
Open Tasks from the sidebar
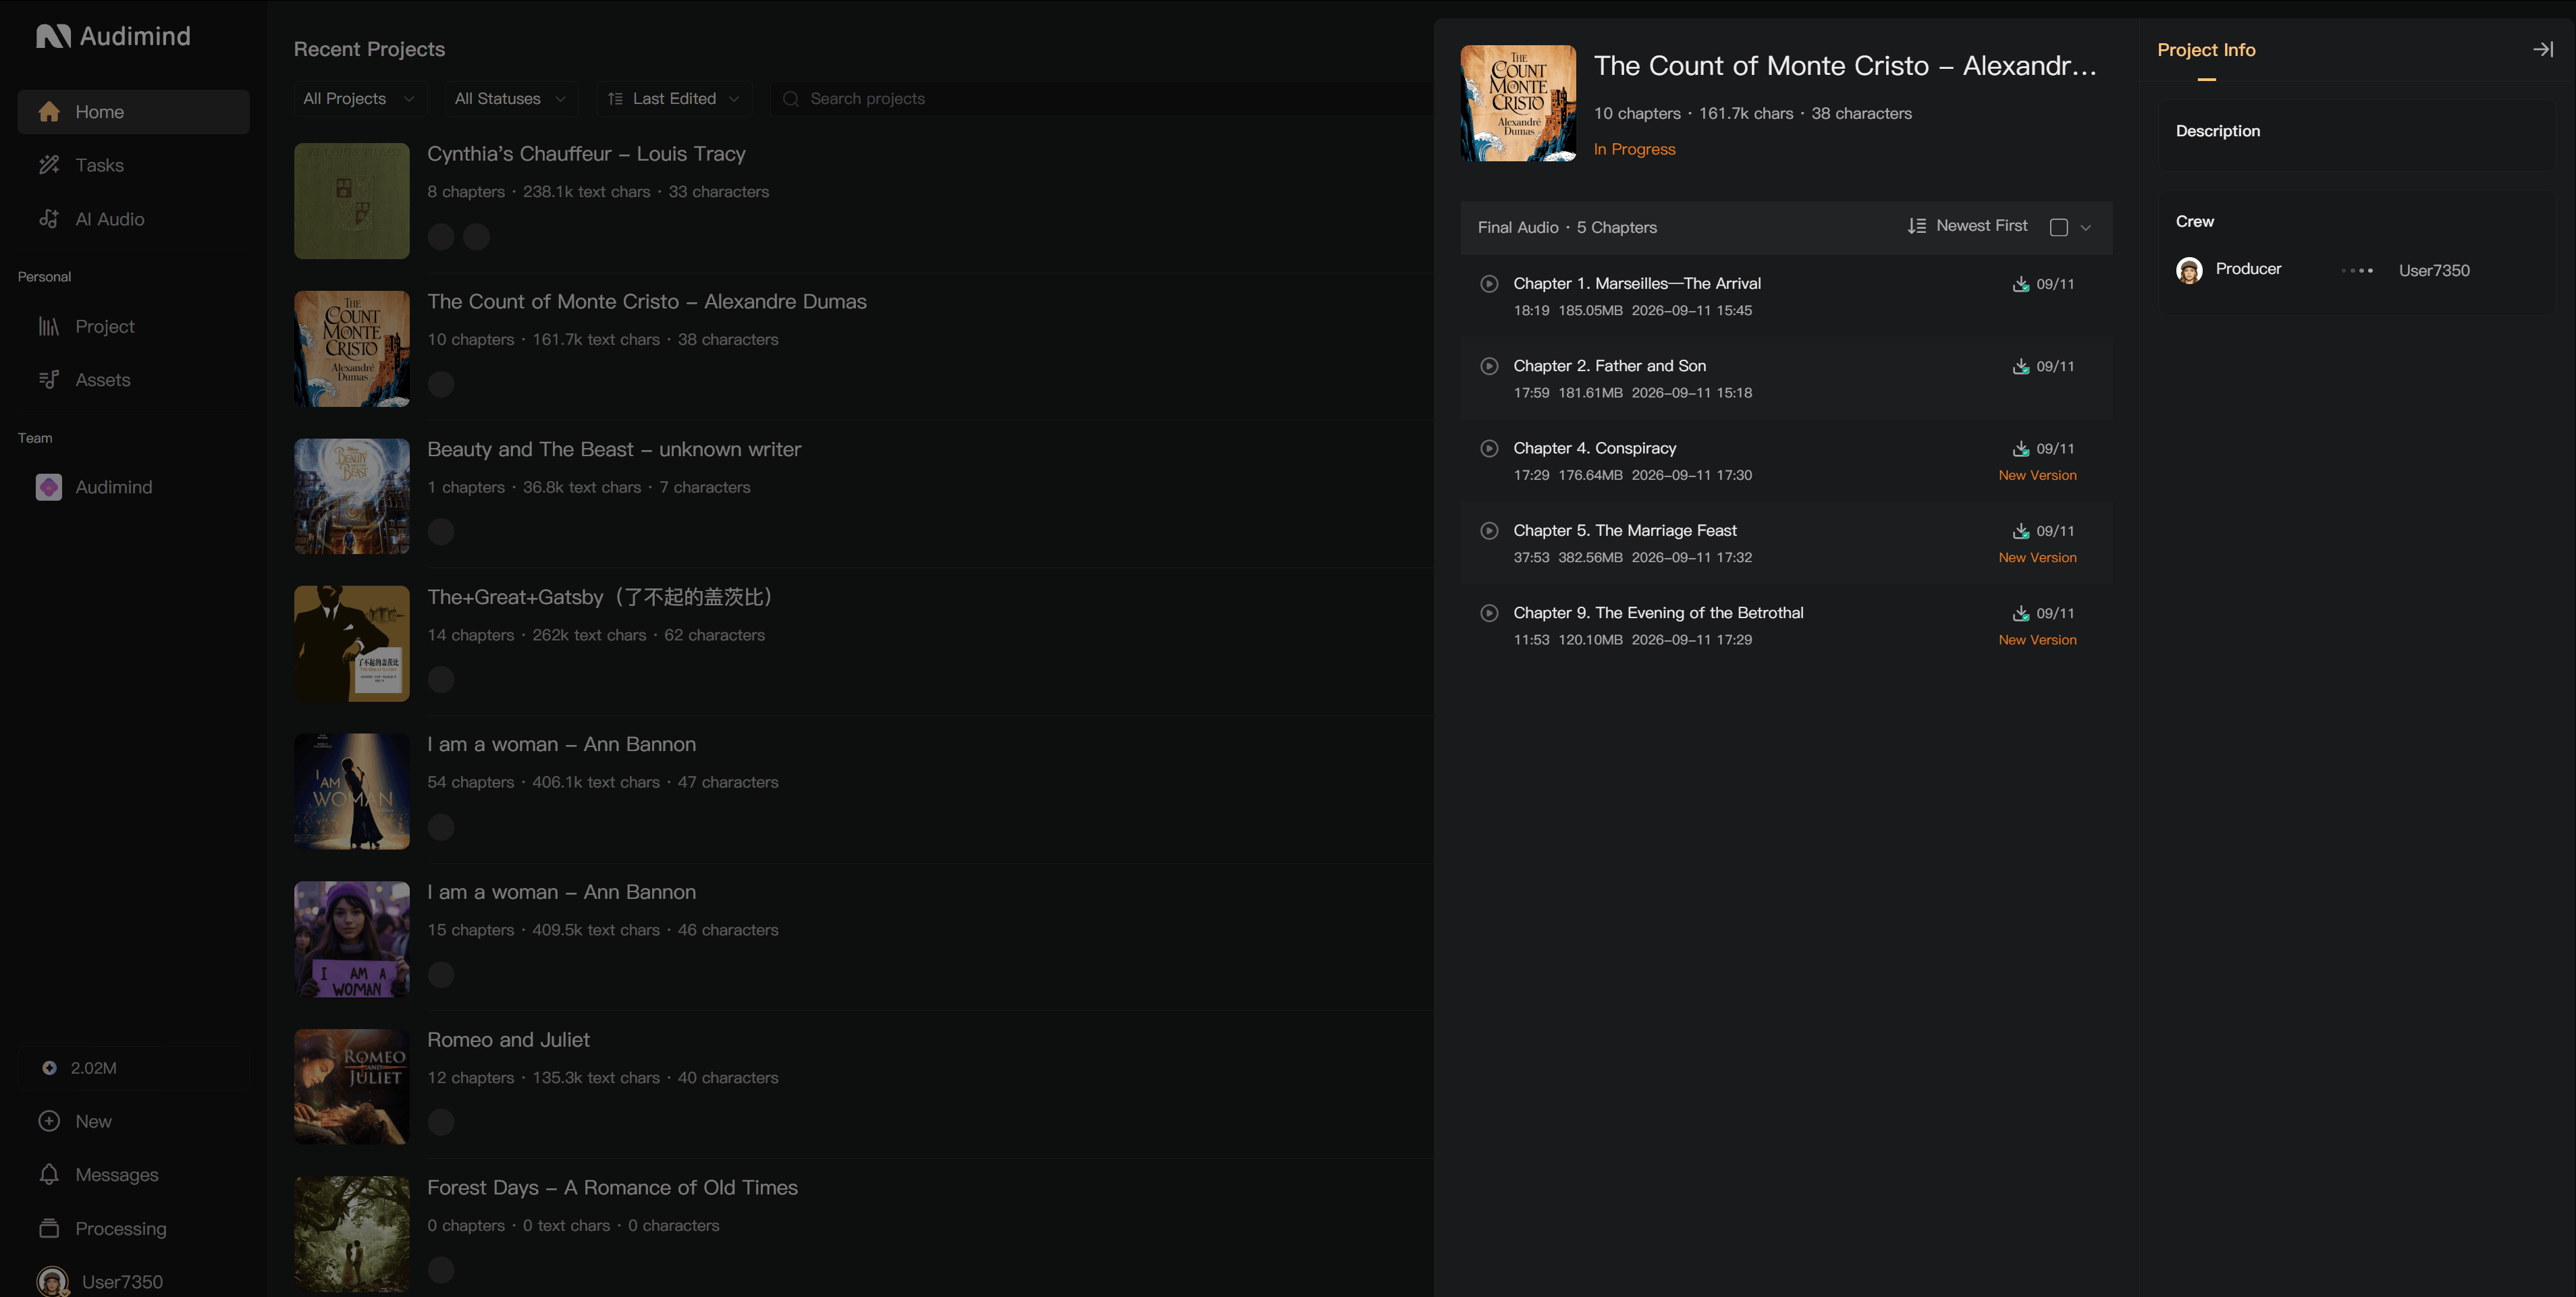133,165
